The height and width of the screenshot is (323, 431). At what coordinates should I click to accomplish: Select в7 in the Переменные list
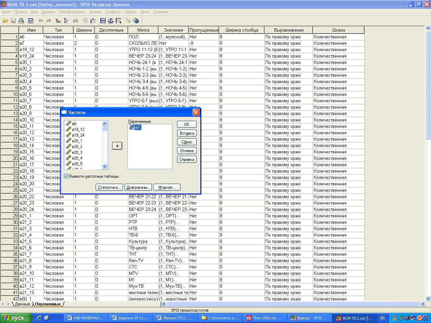(x=135, y=127)
